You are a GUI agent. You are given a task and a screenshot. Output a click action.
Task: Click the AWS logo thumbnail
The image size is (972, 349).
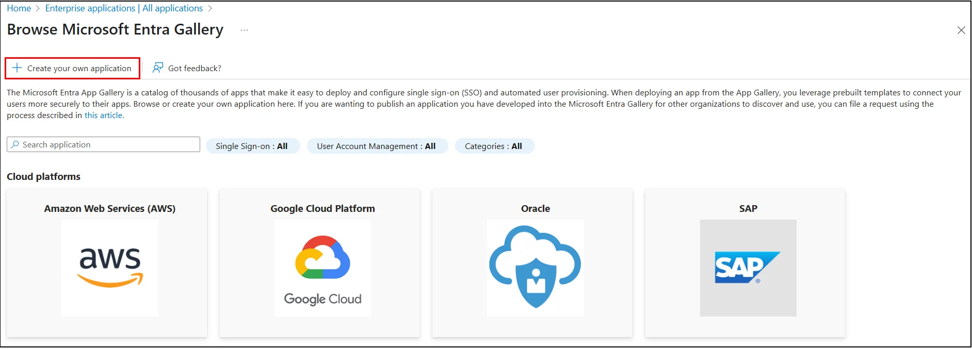tap(110, 268)
